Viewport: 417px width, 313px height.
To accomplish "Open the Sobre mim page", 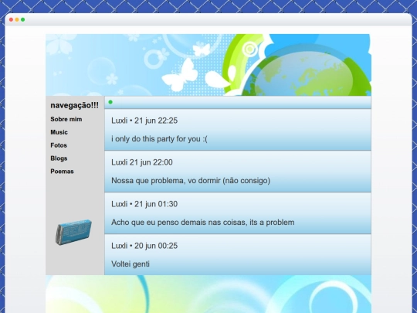I will pos(66,119).
